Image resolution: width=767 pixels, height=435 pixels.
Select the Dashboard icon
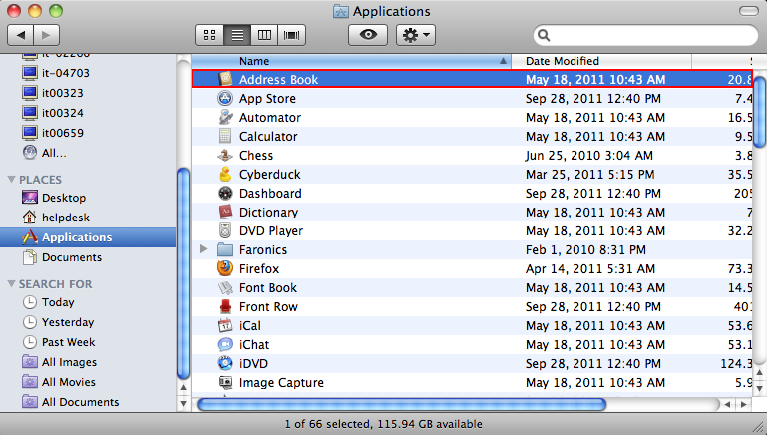click(x=225, y=193)
